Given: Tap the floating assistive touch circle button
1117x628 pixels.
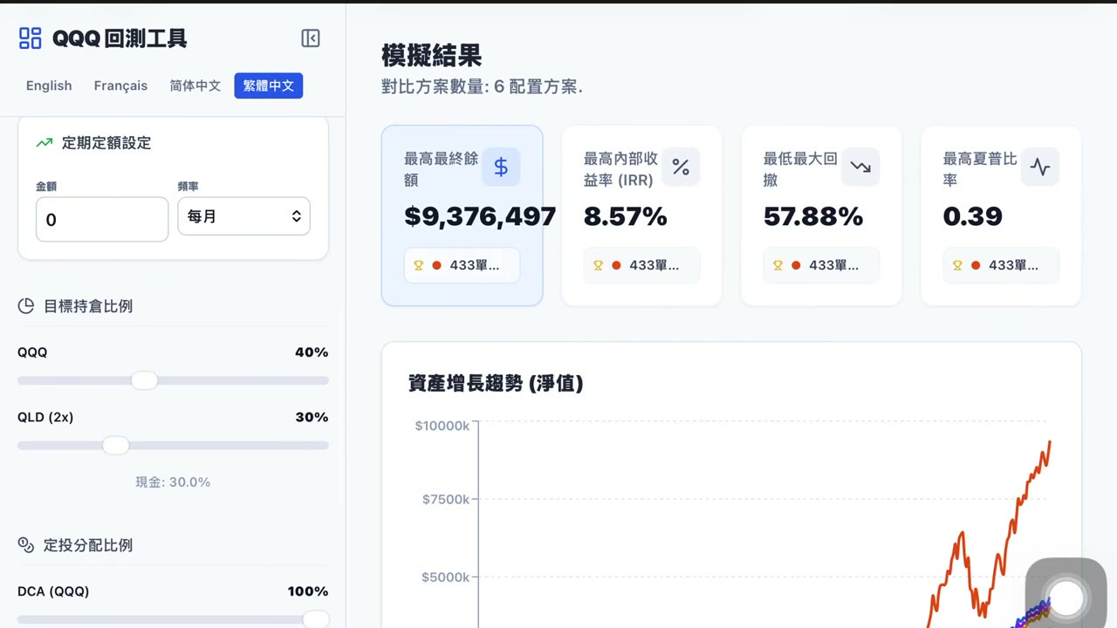Looking at the screenshot, I should click(x=1066, y=598).
